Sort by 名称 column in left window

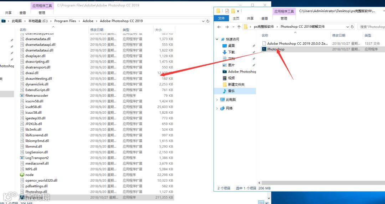click(23, 29)
